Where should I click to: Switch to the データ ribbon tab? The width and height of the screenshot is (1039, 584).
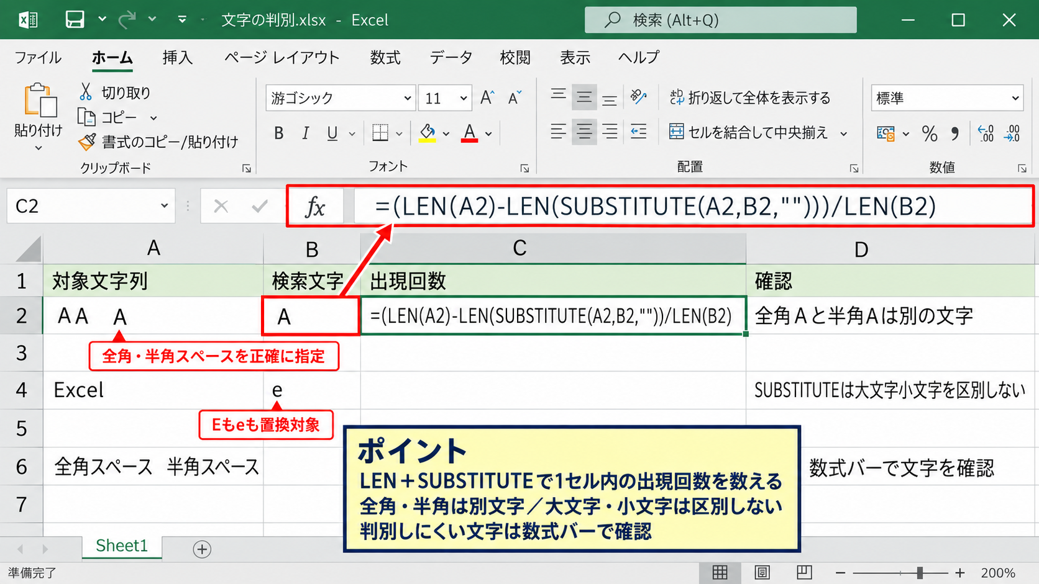click(x=451, y=58)
